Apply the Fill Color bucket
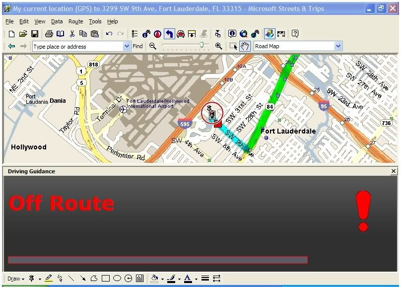 [154, 278]
